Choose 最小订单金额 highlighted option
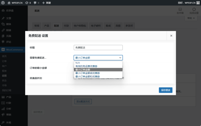The image size is (201, 126). [x=98, y=70]
